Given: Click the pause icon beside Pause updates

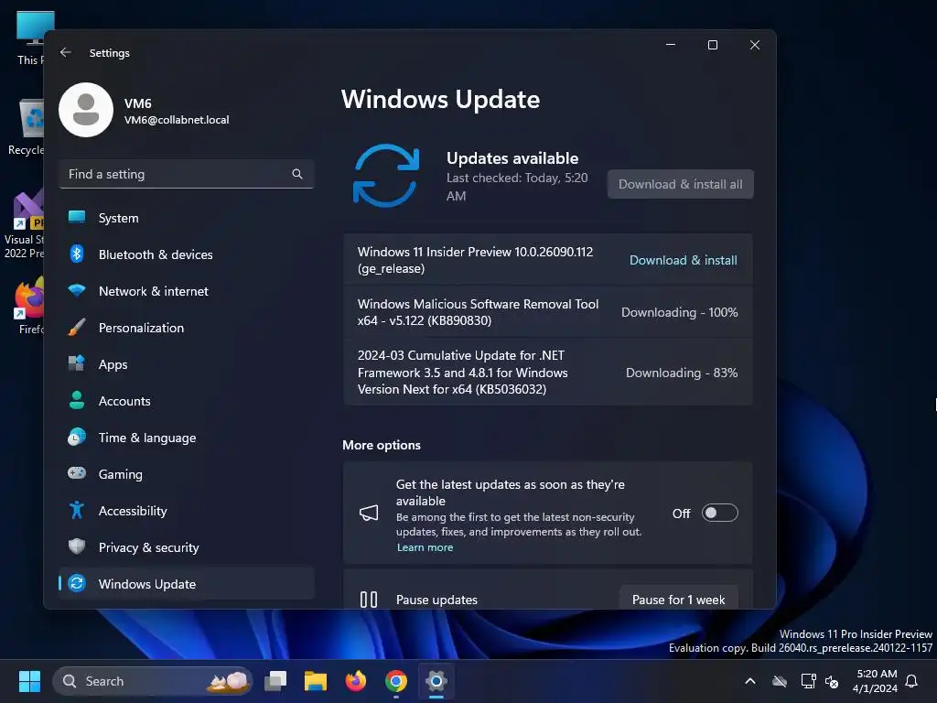Looking at the screenshot, I should pyautogui.click(x=369, y=600).
